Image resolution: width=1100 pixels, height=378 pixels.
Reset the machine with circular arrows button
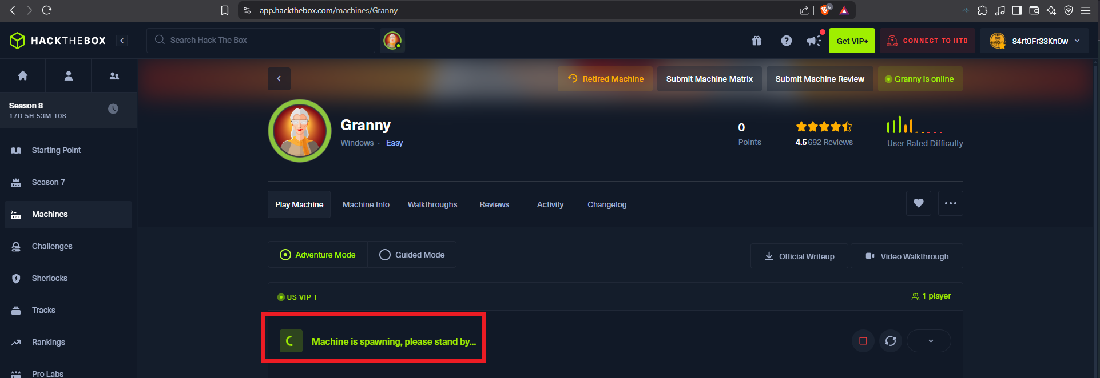click(x=891, y=341)
